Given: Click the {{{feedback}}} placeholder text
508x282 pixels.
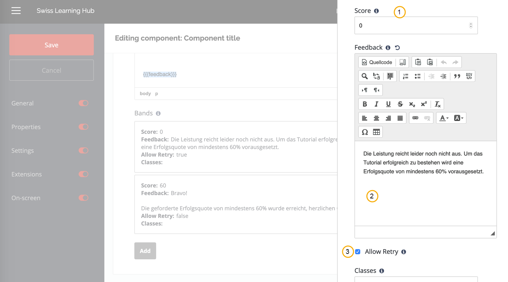Looking at the screenshot, I should coord(160,74).
